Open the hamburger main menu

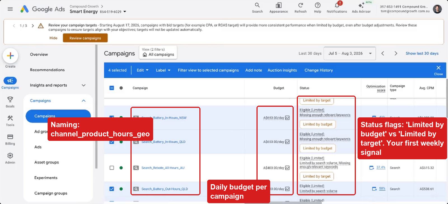[10, 9]
